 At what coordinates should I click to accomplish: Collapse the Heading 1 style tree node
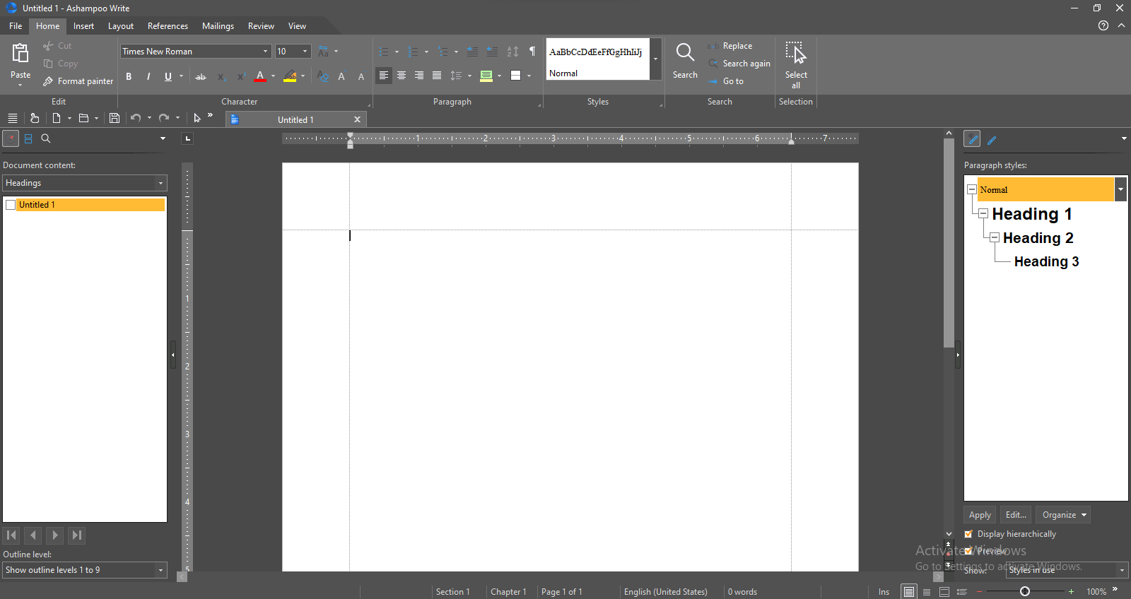pos(983,213)
